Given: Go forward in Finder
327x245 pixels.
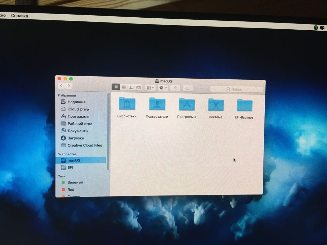Looking at the screenshot, I should [x=69, y=86].
